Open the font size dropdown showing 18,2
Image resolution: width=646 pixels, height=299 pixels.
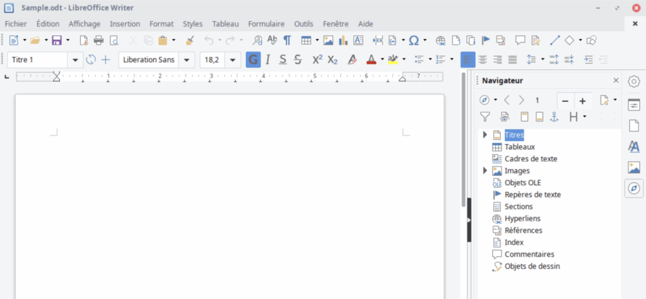click(233, 60)
